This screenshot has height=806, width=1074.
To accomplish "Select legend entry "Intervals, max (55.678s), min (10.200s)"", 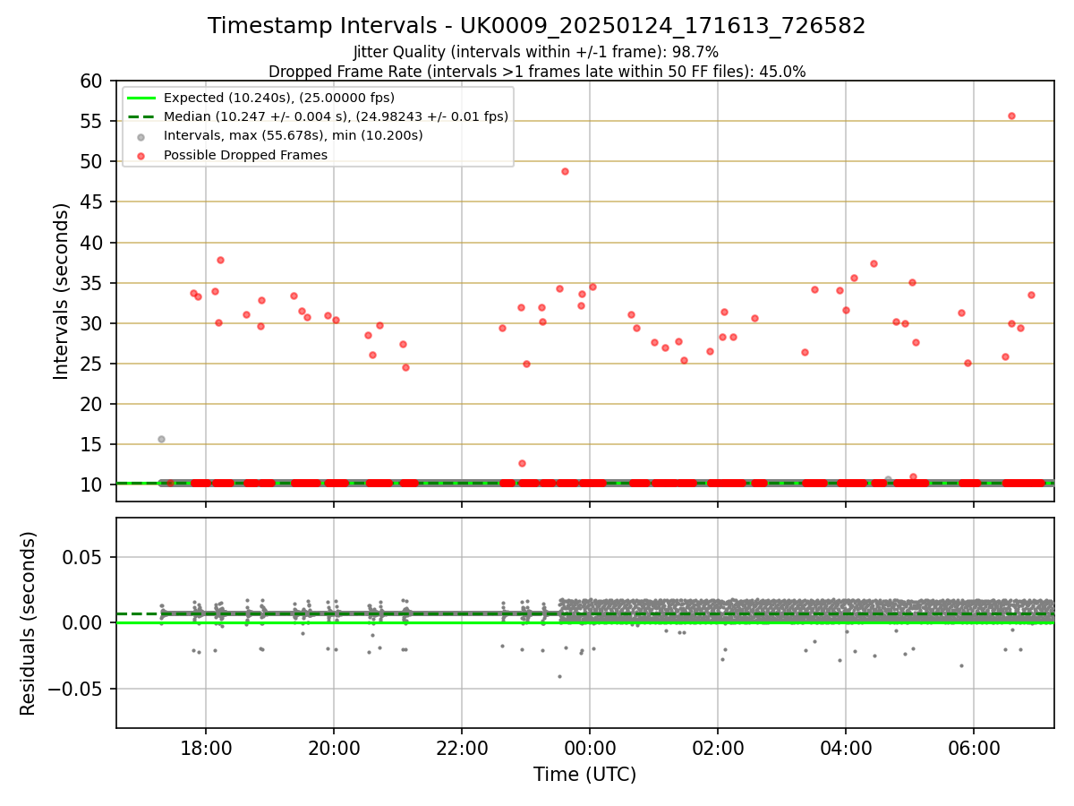I will tap(294, 135).
